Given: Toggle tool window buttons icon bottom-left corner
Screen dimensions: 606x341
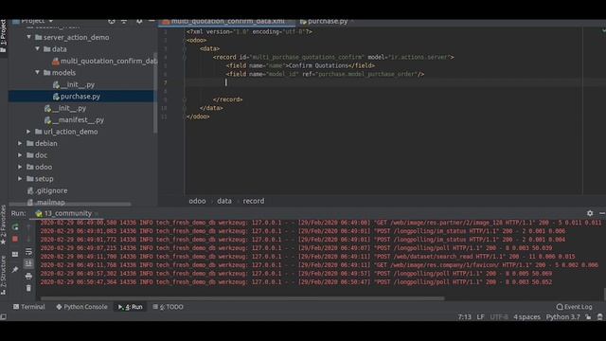Looking at the screenshot, I should [x=4, y=317].
